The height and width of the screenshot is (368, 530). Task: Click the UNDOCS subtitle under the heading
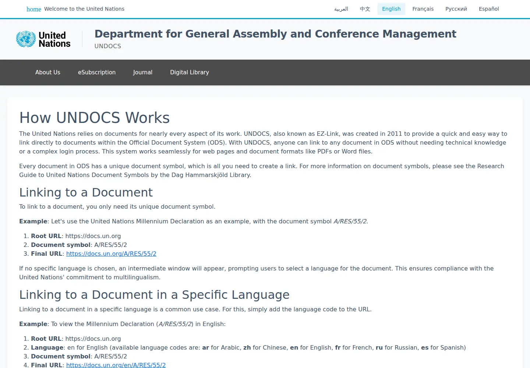pos(108,46)
